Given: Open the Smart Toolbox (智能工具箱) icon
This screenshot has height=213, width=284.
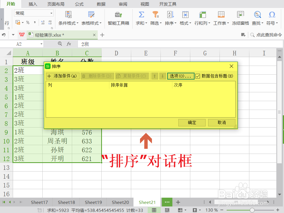Looking at the screenshot, I should tap(118, 14).
